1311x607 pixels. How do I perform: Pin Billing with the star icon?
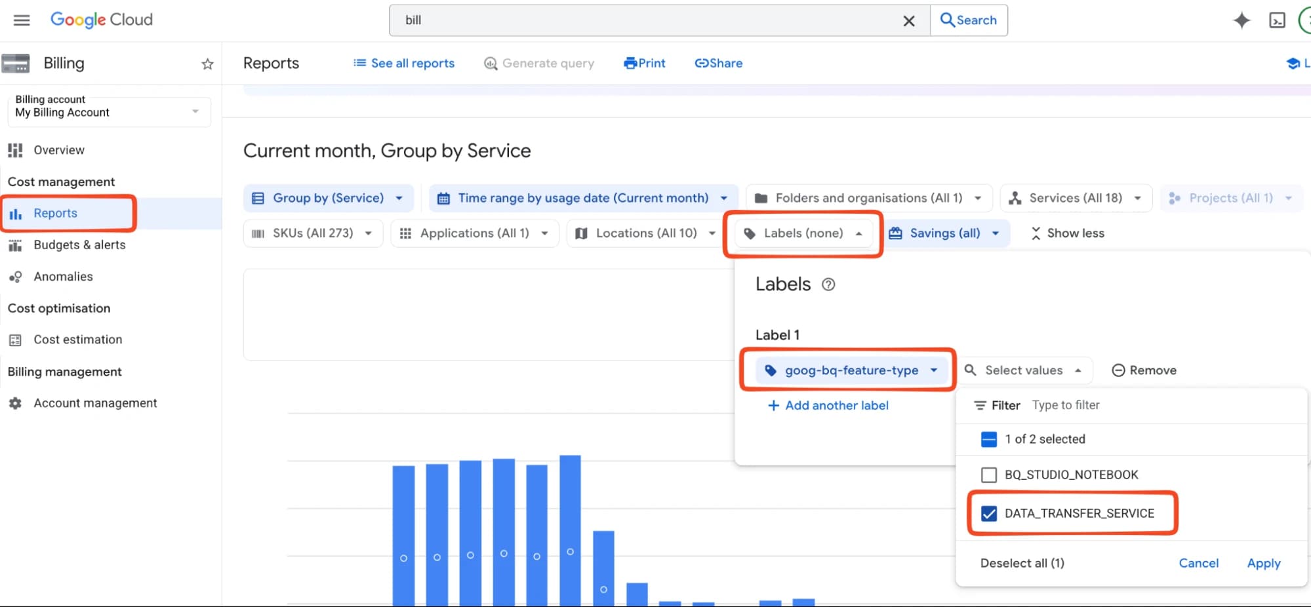[x=207, y=64]
